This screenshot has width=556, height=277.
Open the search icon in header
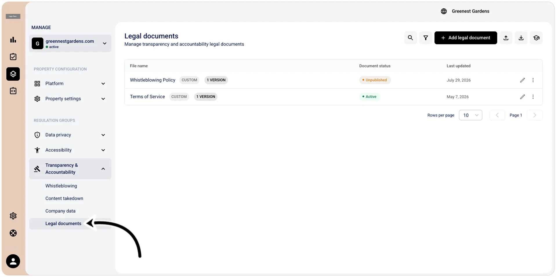[x=410, y=38]
